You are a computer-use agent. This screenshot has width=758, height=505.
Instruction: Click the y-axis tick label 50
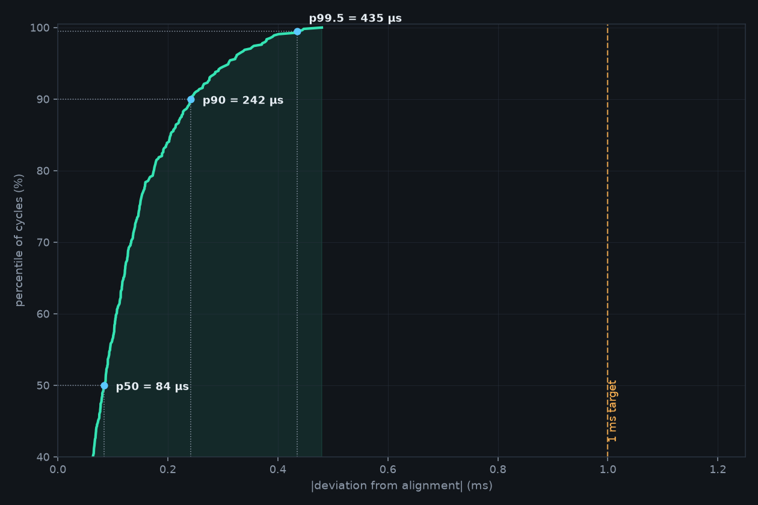[43, 385]
